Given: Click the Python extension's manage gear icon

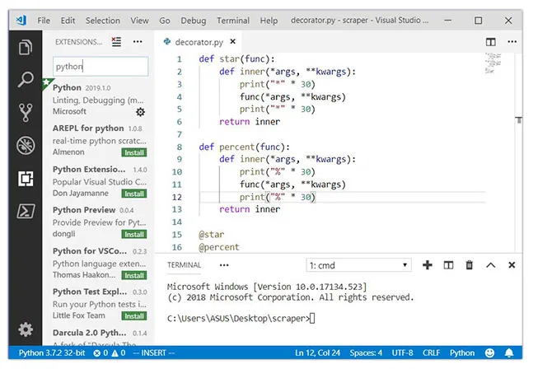Looking at the screenshot, I should (x=140, y=112).
